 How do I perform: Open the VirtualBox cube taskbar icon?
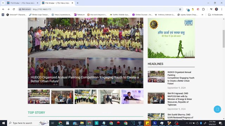click(x=140, y=123)
